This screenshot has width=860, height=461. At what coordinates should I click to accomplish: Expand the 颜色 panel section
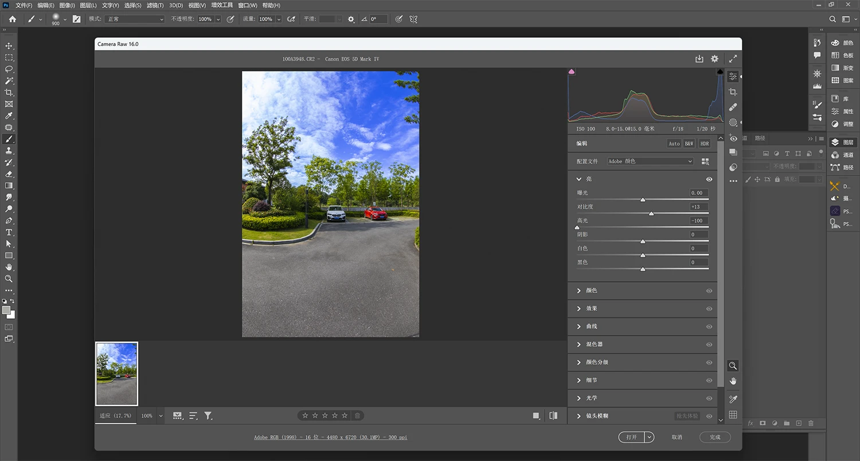pos(591,291)
